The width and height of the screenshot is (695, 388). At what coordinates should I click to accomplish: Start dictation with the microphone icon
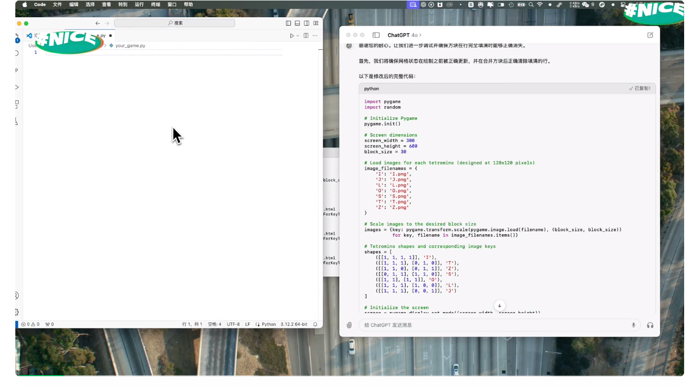pyautogui.click(x=633, y=325)
